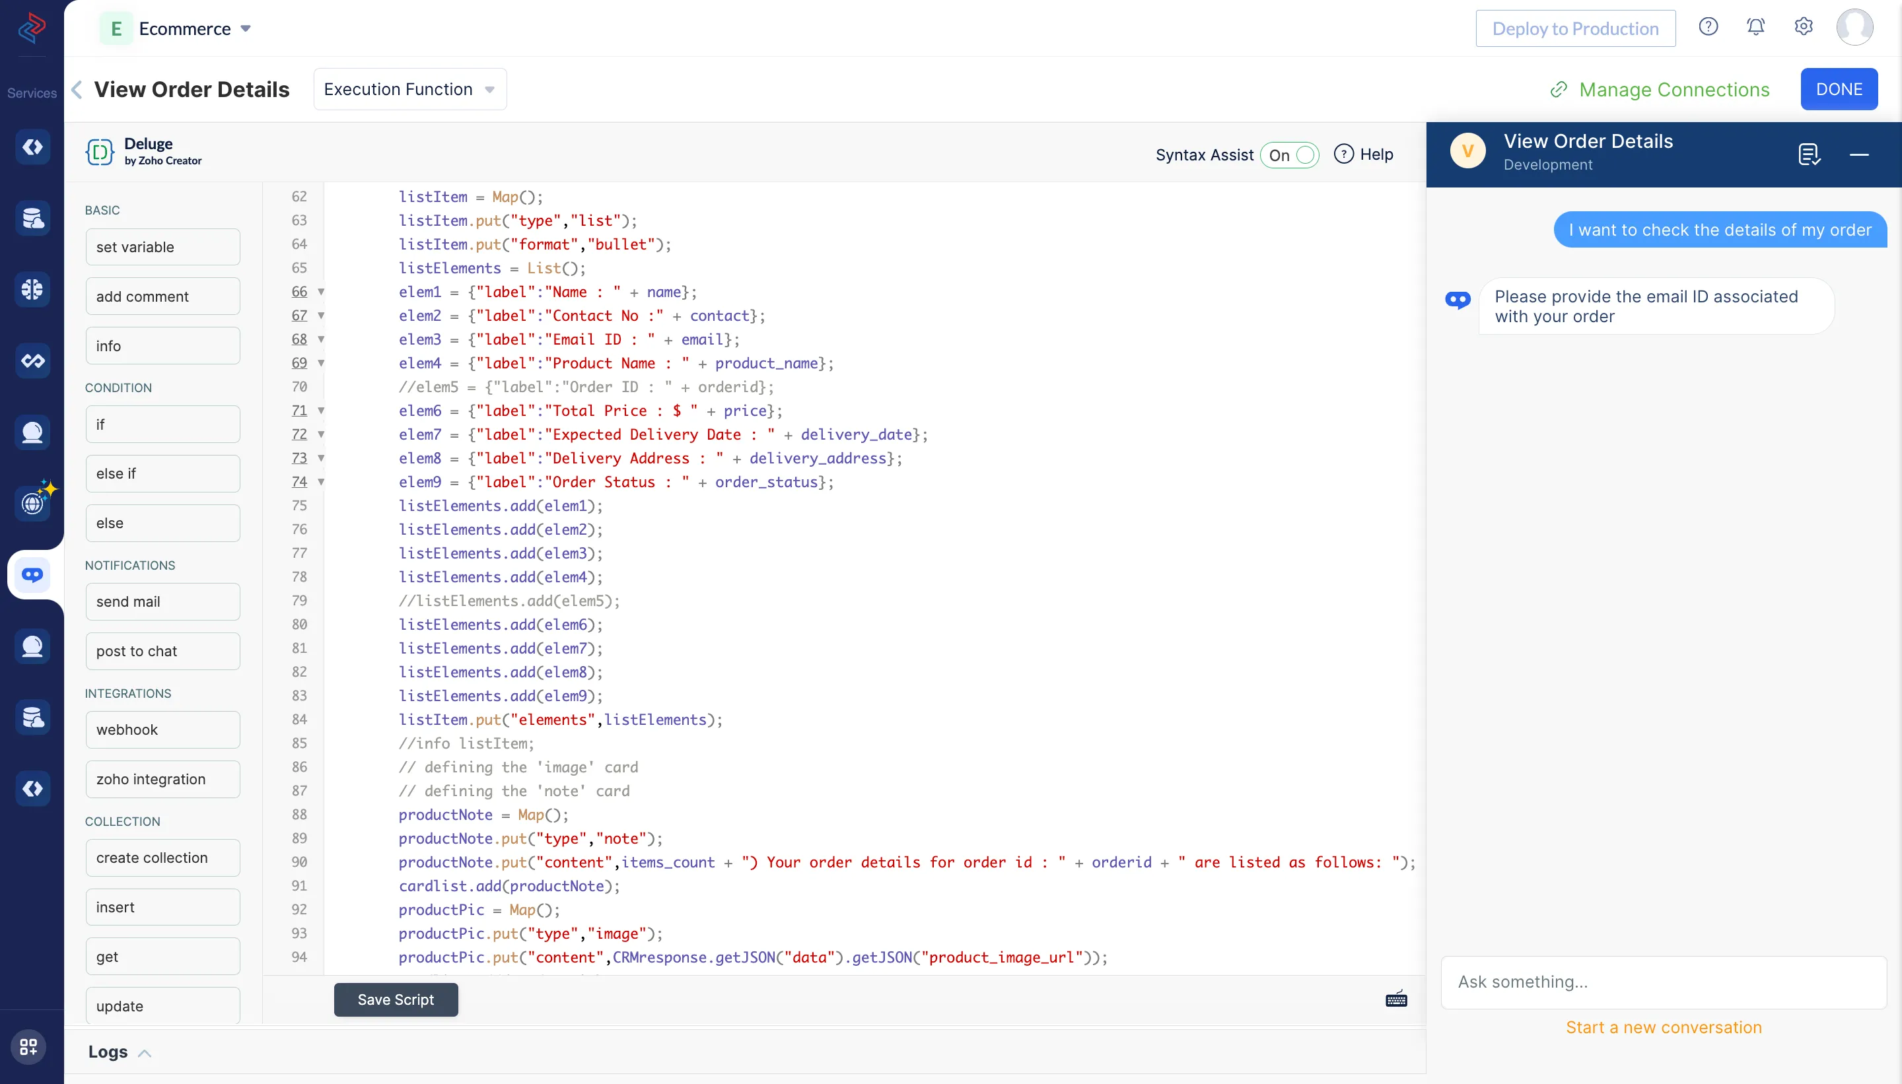Toggle the Syntax Assist switch
The width and height of the screenshot is (1902, 1084).
pos(1289,155)
